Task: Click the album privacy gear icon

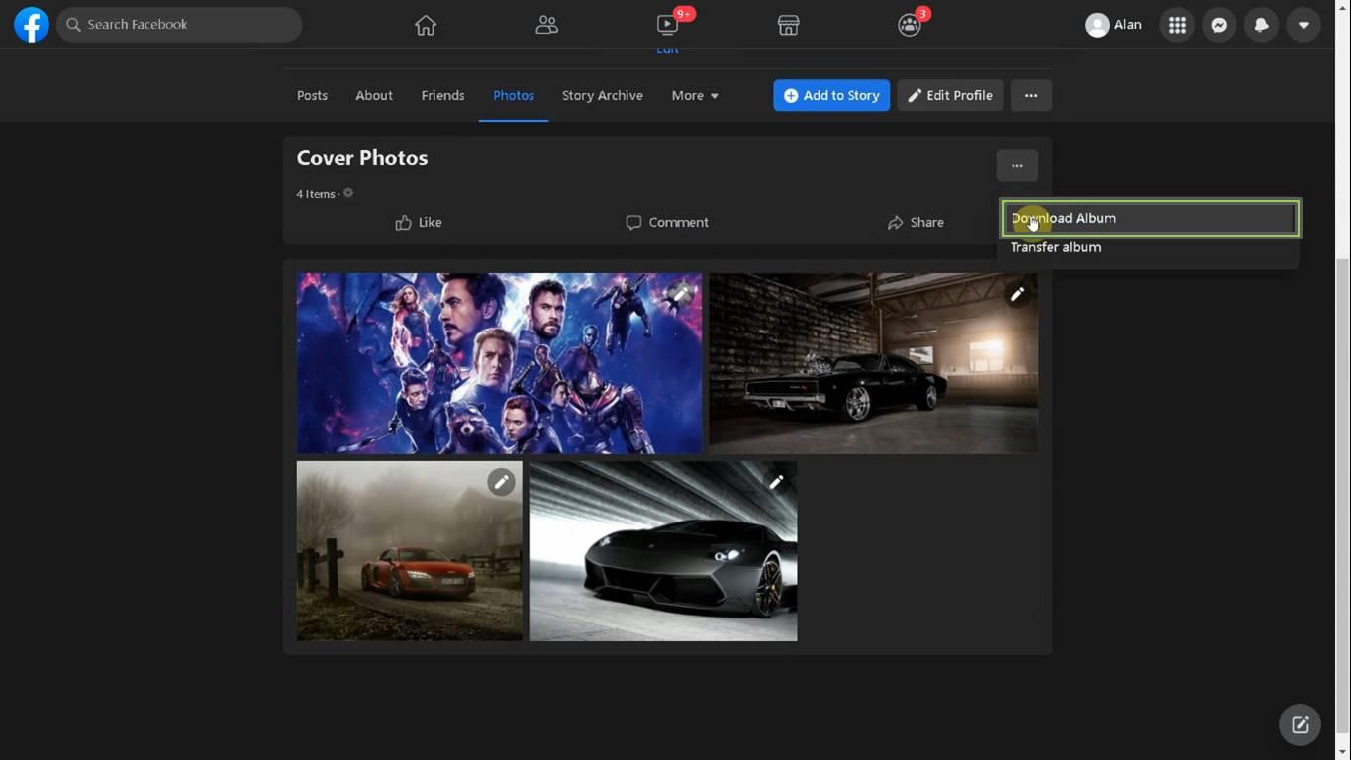Action: click(348, 193)
